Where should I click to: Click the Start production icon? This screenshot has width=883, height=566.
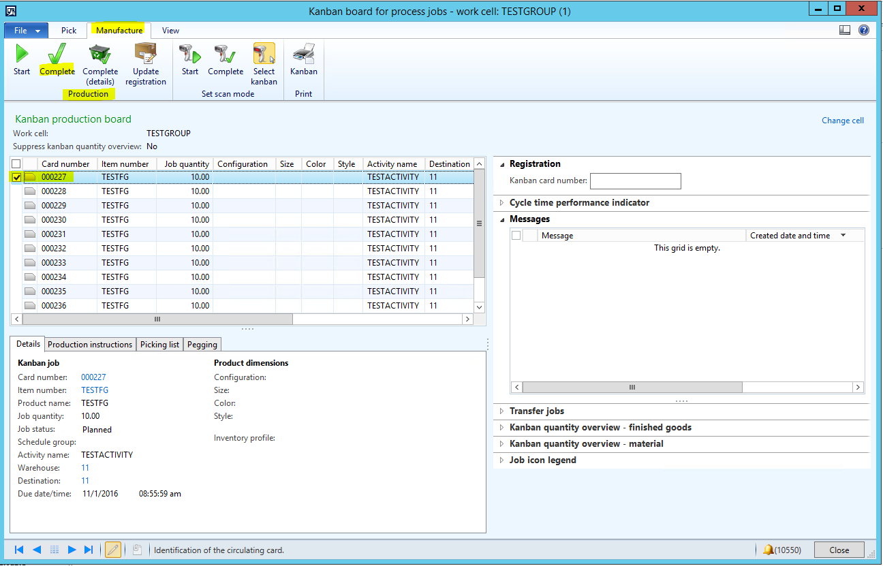pyautogui.click(x=22, y=54)
